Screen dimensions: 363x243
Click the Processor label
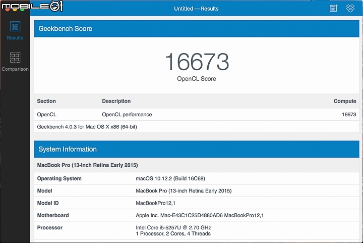50,228
